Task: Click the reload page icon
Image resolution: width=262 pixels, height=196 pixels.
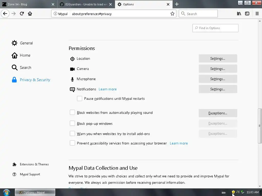Action: click(x=22, y=14)
